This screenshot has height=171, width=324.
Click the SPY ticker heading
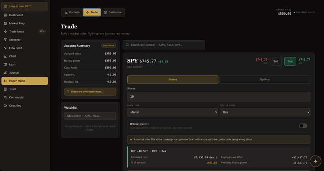(x=132, y=61)
